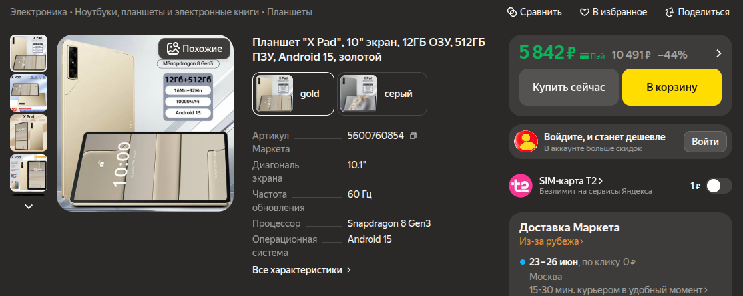743x296 pixels.
Task: Click the Купить сейчас button
Action: click(569, 87)
